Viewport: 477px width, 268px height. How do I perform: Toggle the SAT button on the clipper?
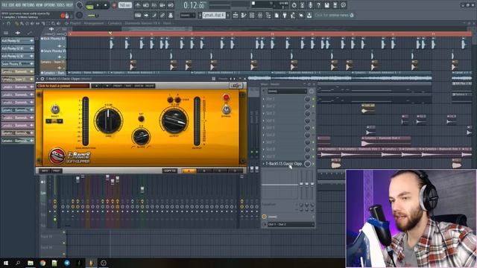pos(141,119)
